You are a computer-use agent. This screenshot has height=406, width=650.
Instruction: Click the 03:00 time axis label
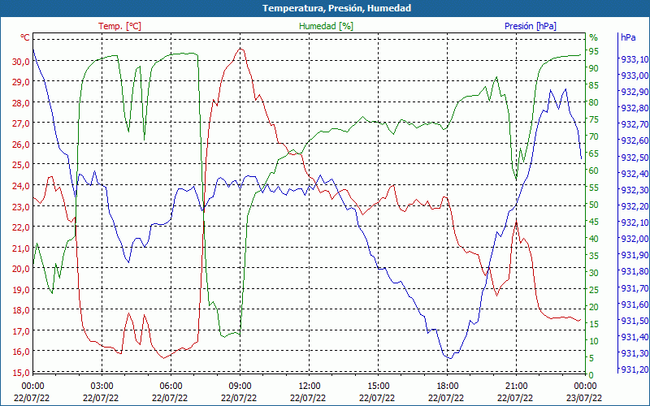[x=102, y=387]
